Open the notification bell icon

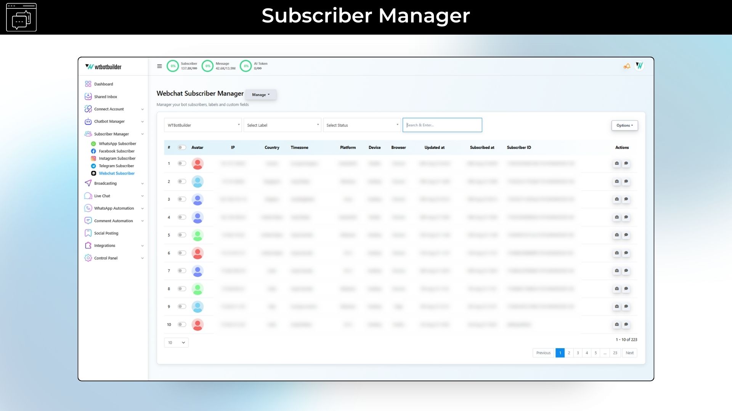(x=626, y=66)
